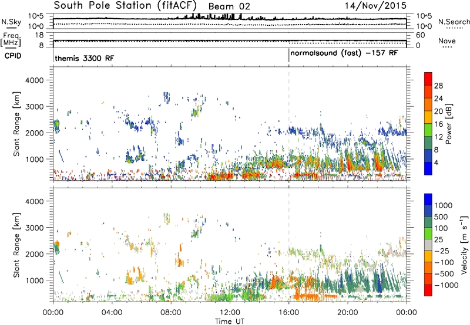Click the 'Freq. [MHz]' axis label
Image resolution: width=470 pixels, height=325 pixels.
pyautogui.click(x=11, y=40)
